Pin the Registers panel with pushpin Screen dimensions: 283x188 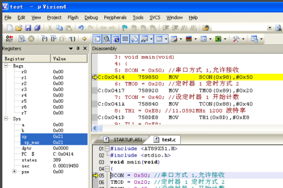[78, 49]
